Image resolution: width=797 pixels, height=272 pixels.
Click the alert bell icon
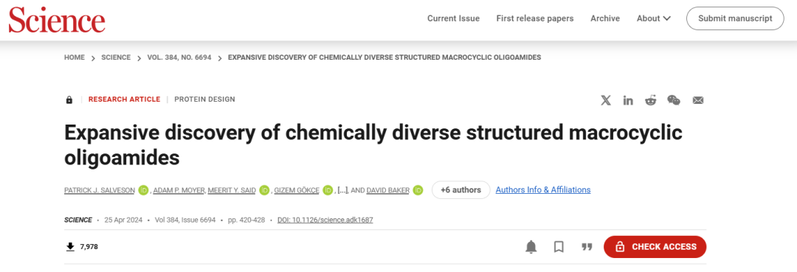click(x=531, y=247)
